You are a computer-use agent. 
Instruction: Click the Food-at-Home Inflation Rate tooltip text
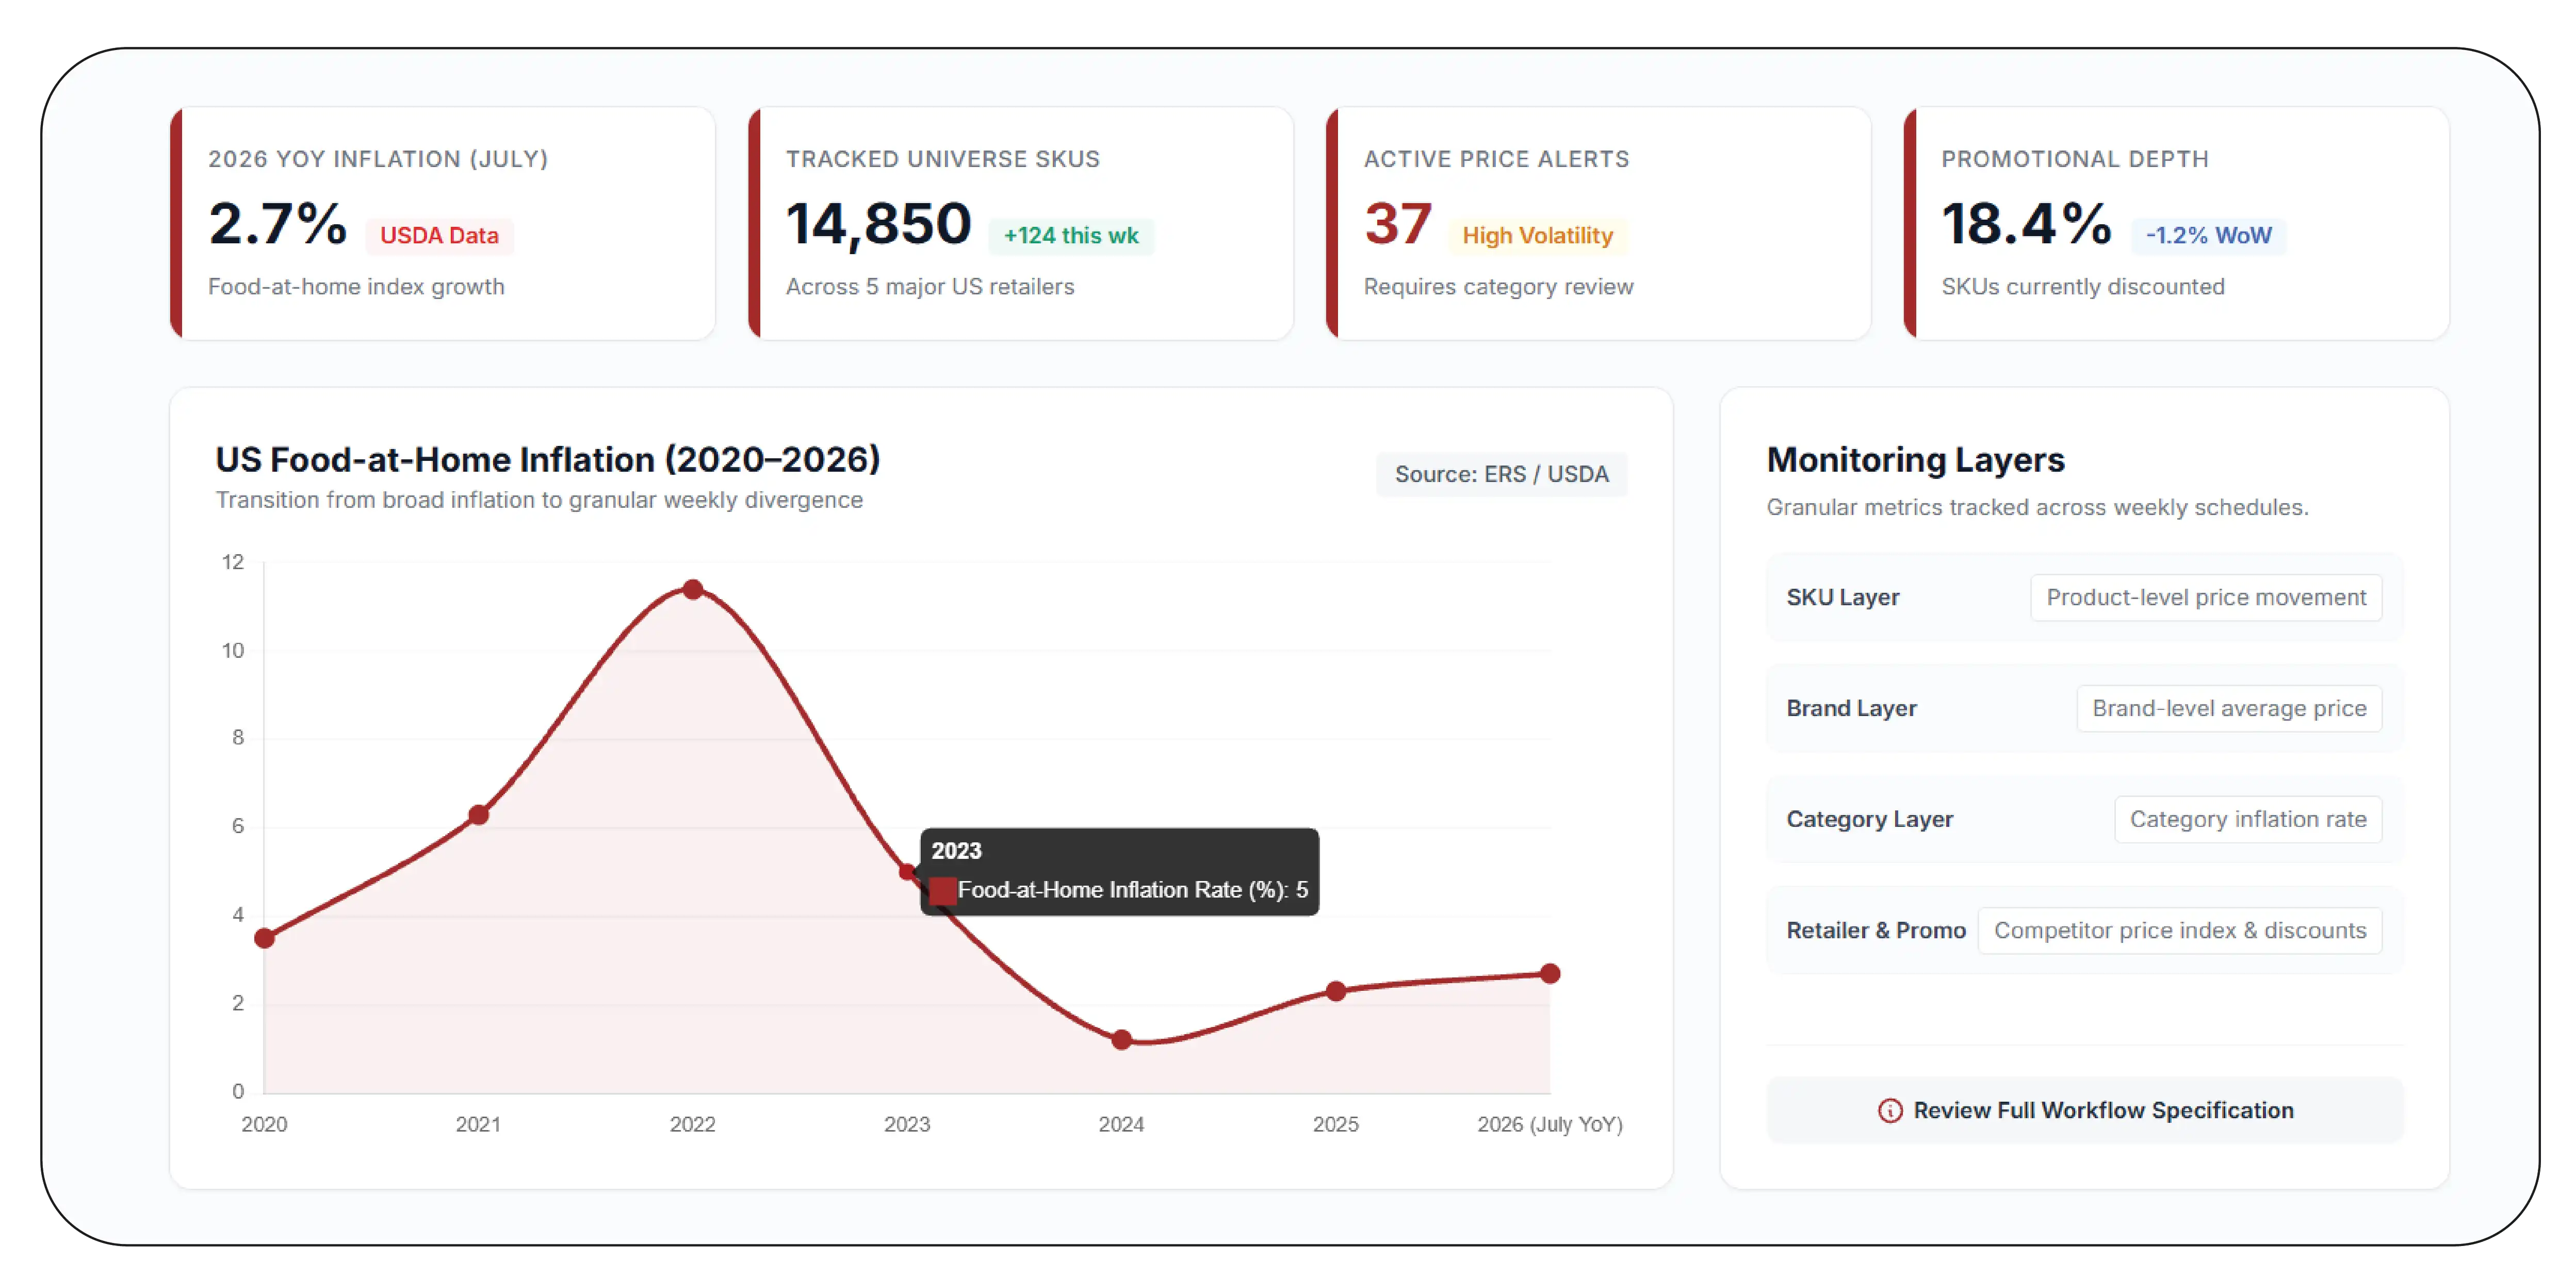1133,889
